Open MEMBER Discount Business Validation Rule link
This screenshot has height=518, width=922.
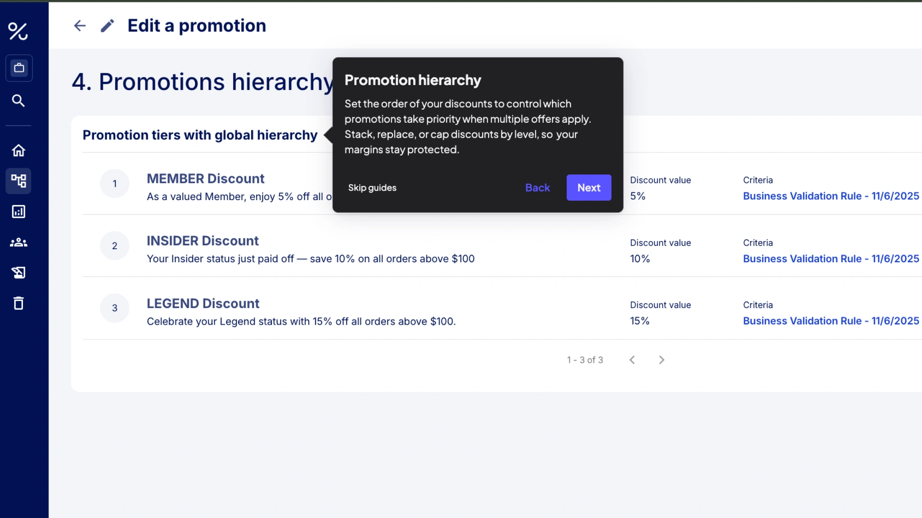831,196
